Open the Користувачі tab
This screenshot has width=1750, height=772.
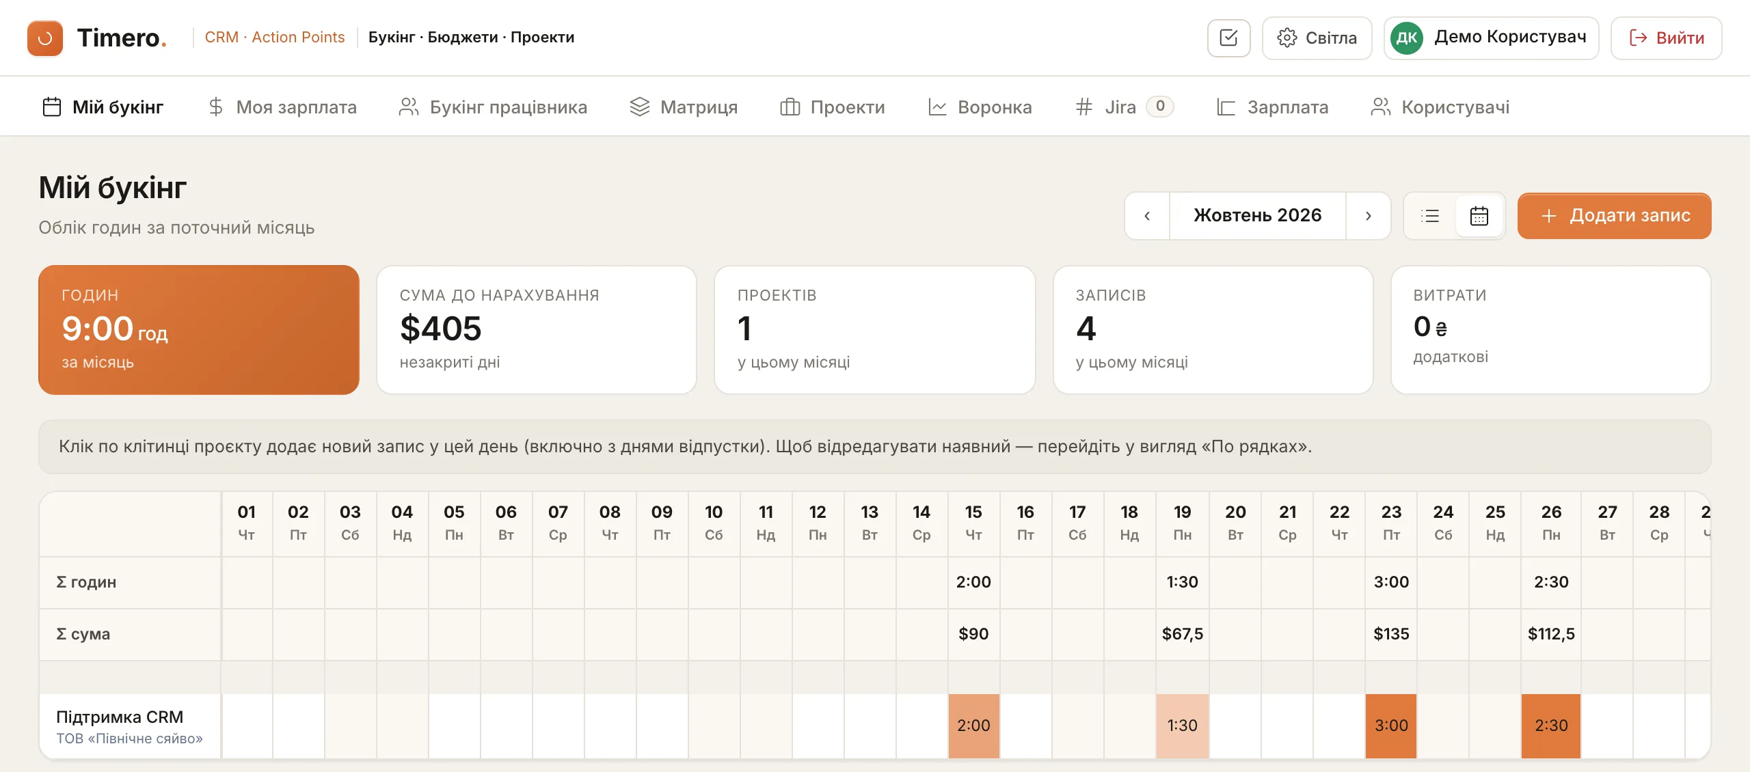pos(1440,107)
